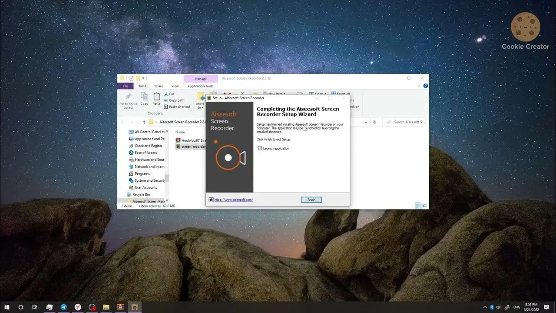Open the Telegram icon in the taskbar
This screenshot has height=313, width=556.
point(64,307)
